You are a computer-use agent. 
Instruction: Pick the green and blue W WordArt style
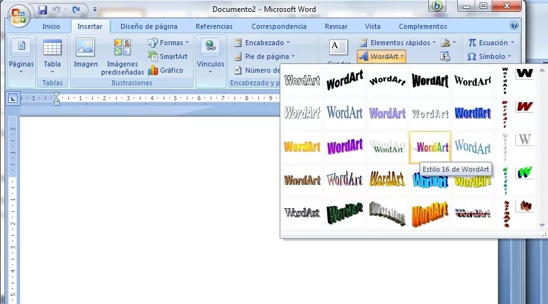point(525,172)
